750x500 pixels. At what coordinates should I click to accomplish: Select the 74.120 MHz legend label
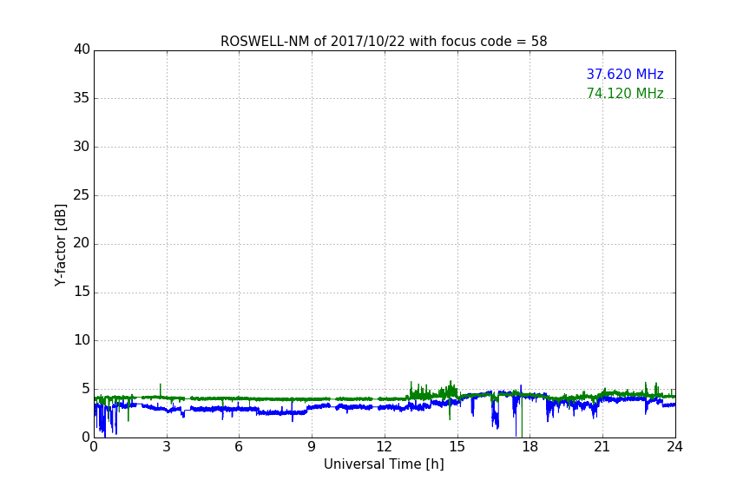coord(625,93)
